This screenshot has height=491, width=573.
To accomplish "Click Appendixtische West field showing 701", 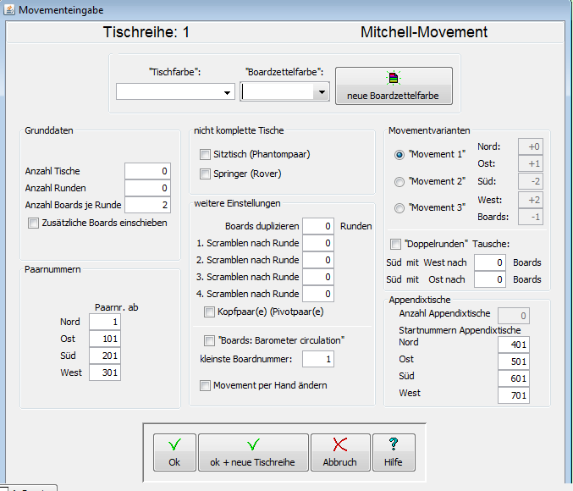I will (514, 395).
